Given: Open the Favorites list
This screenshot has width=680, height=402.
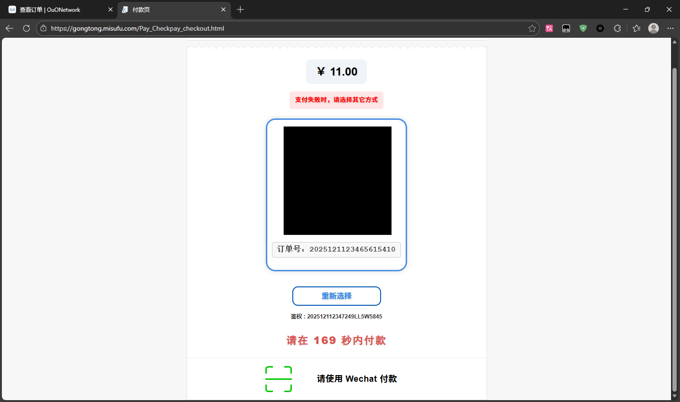Looking at the screenshot, I should click(637, 28).
